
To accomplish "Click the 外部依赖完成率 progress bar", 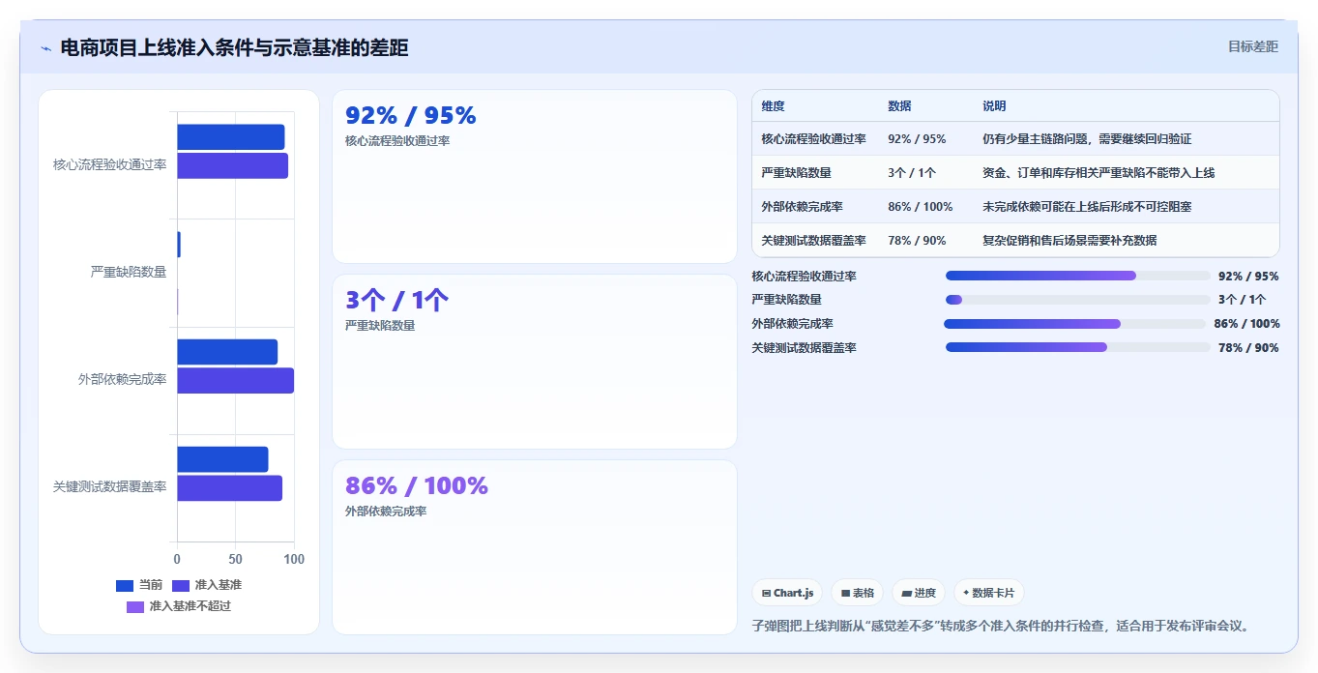I will pyautogui.click(x=1075, y=324).
